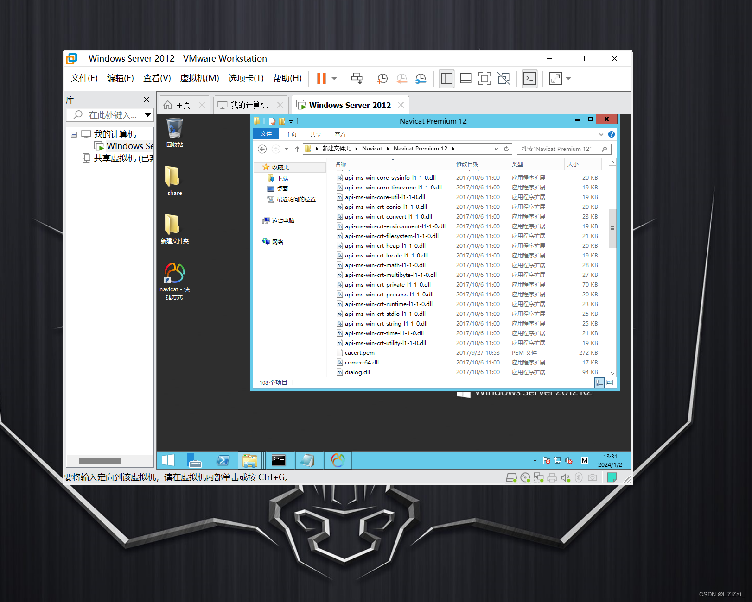Go back in Explorer navigation
The height and width of the screenshot is (602, 752).
pyautogui.click(x=262, y=149)
